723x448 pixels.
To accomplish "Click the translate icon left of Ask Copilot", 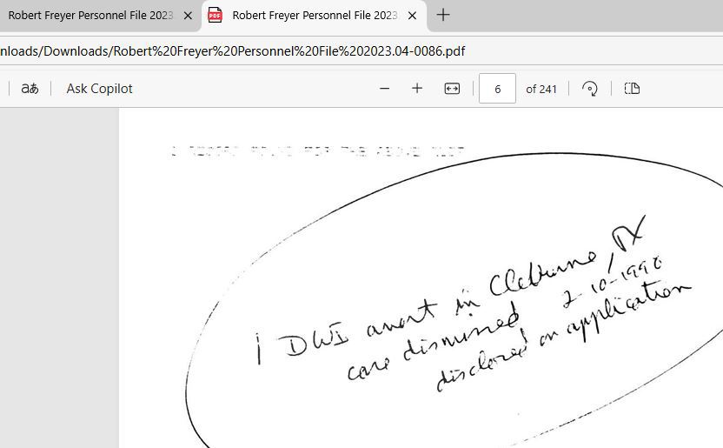I will [x=30, y=89].
